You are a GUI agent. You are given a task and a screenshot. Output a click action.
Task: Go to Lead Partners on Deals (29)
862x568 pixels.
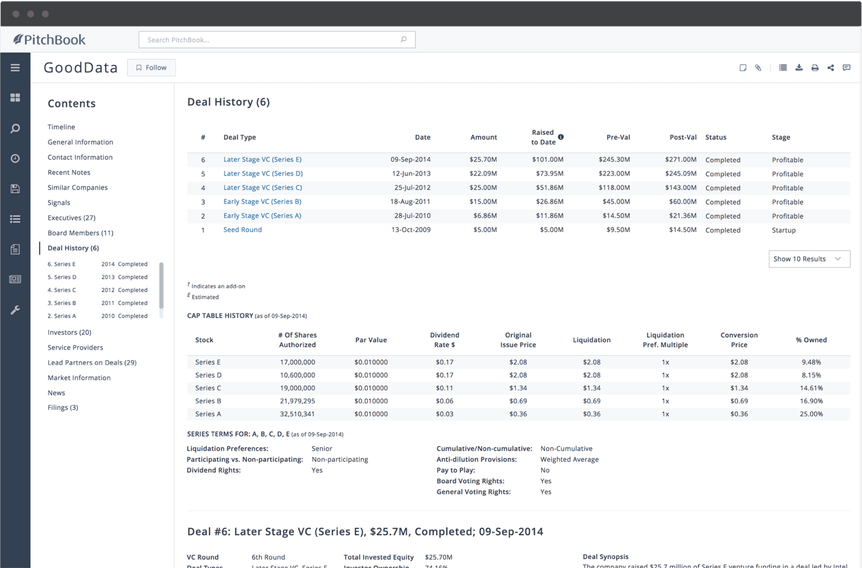tap(92, 363)
